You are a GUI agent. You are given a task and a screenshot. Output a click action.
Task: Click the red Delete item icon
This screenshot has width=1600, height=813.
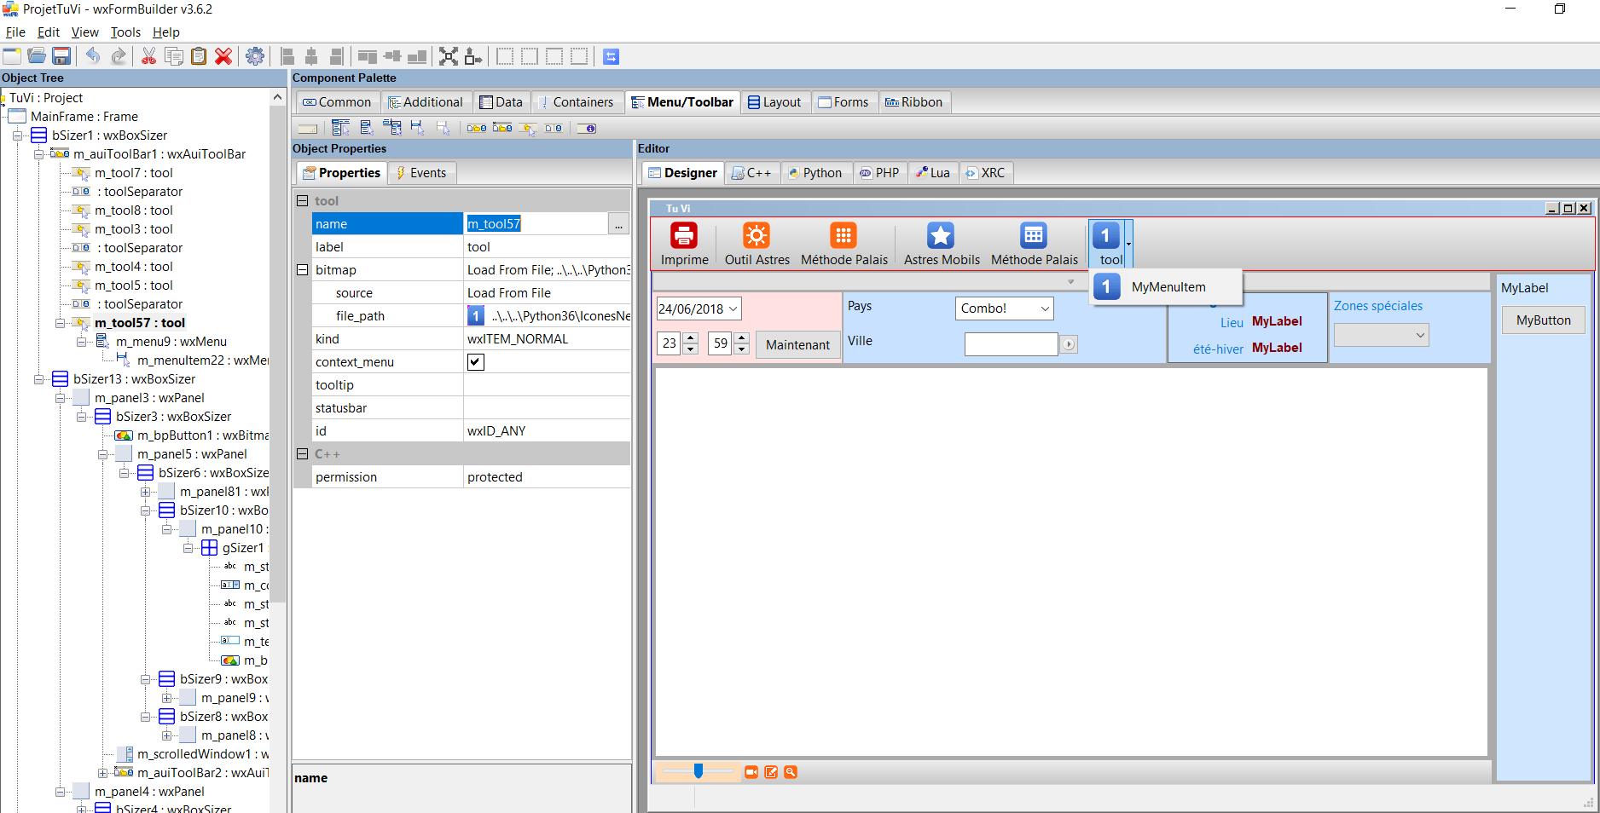coord(223,56)
